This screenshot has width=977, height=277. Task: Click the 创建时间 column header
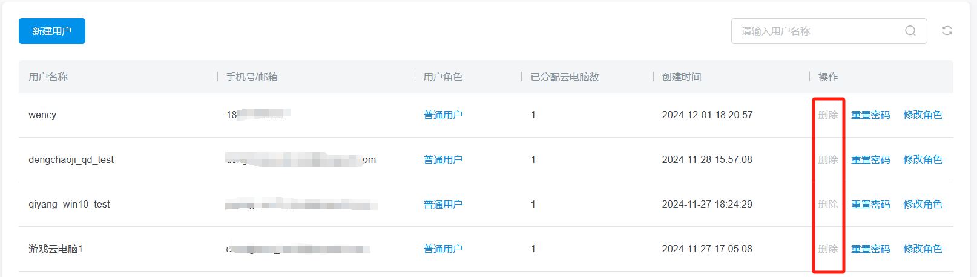coord(682,77)
